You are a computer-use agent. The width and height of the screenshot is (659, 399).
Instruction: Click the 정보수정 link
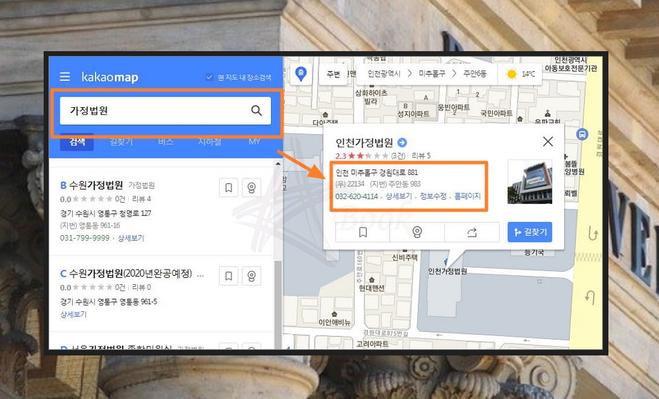(x=433, y=196)
